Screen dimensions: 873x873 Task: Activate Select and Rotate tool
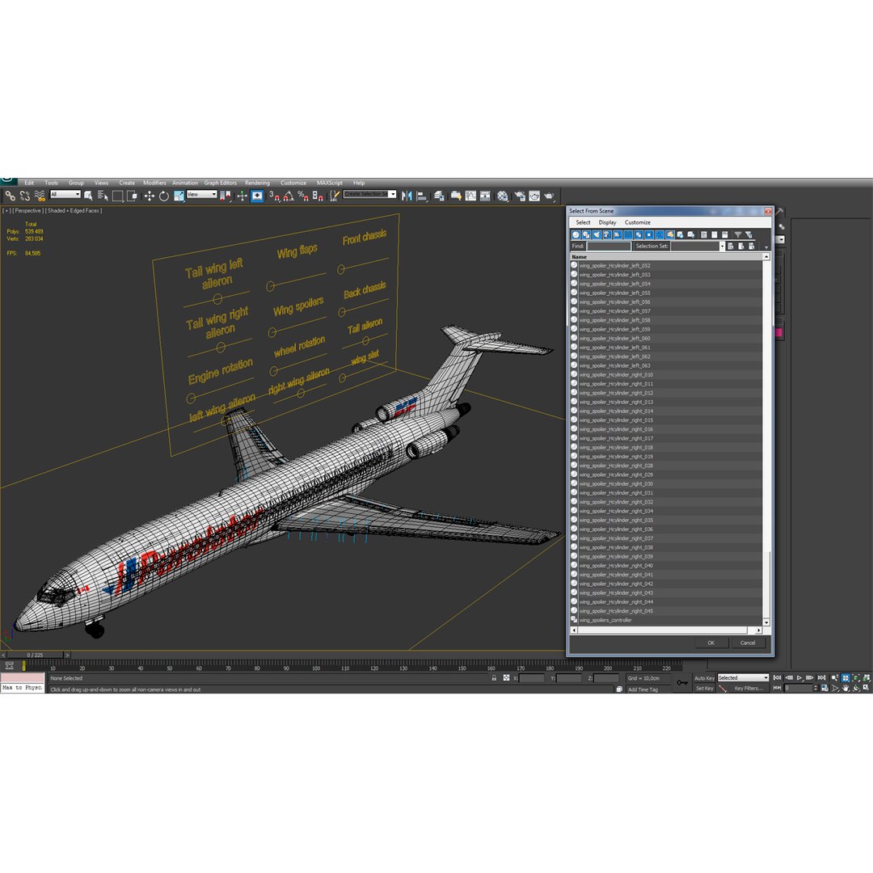[163, 196]
